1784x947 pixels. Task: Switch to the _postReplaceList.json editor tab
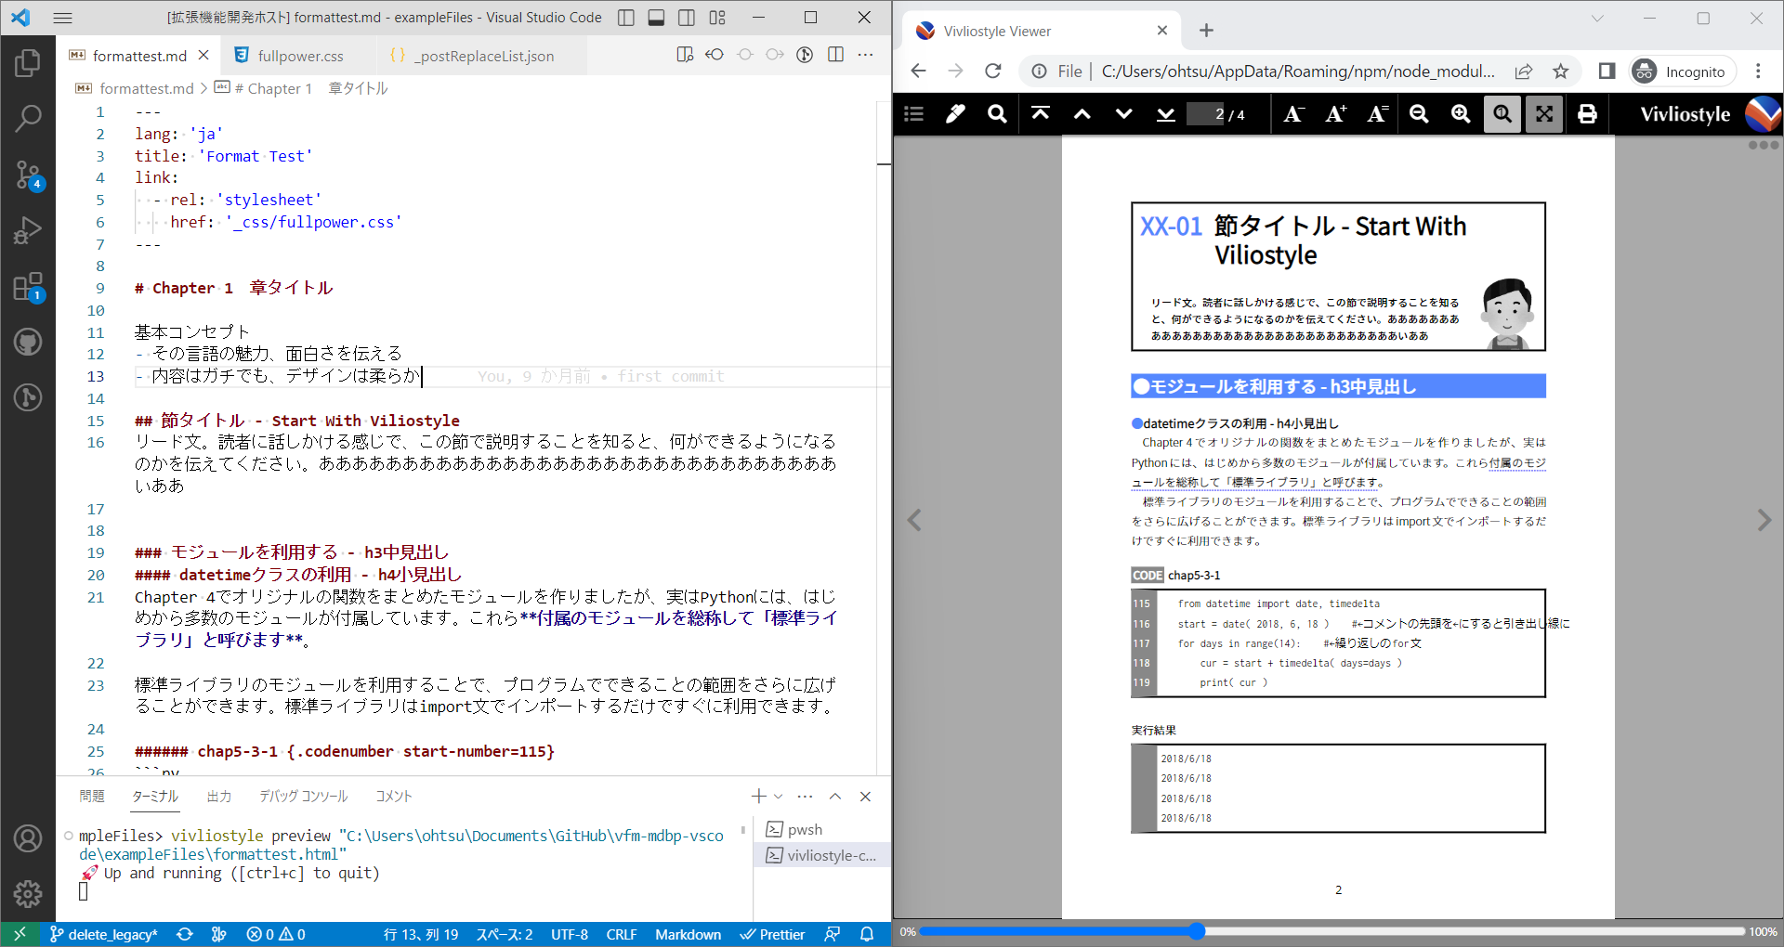coord(483,56)
